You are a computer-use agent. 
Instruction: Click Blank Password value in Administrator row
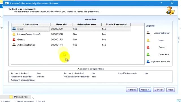[104, 45]
